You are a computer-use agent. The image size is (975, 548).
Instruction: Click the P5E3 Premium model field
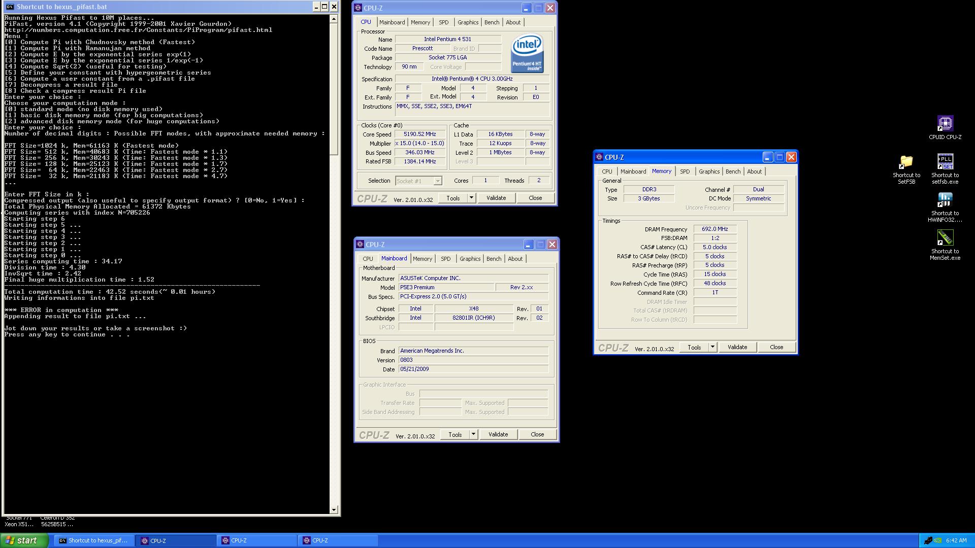446,287
